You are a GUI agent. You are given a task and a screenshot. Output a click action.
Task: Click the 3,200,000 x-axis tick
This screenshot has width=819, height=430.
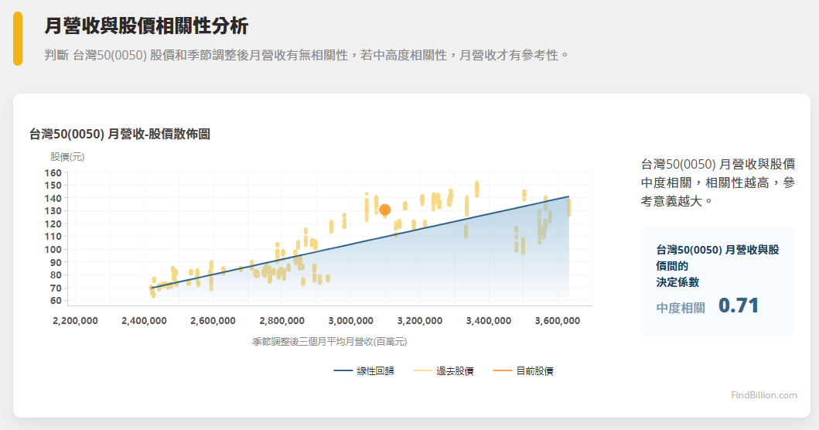420,321
